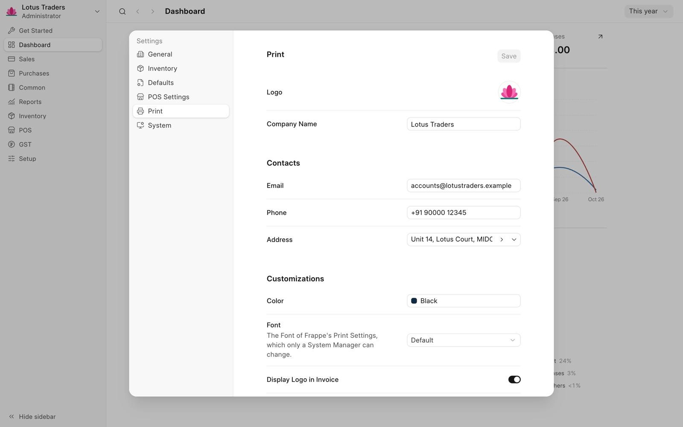Viewport: 683px width, 427px height.
Task: Click the Dashboard sidebar item
Action: pyautogui.click(x=53, y=45)
